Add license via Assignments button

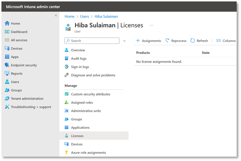pyautogui.click(x=148, y=41)
